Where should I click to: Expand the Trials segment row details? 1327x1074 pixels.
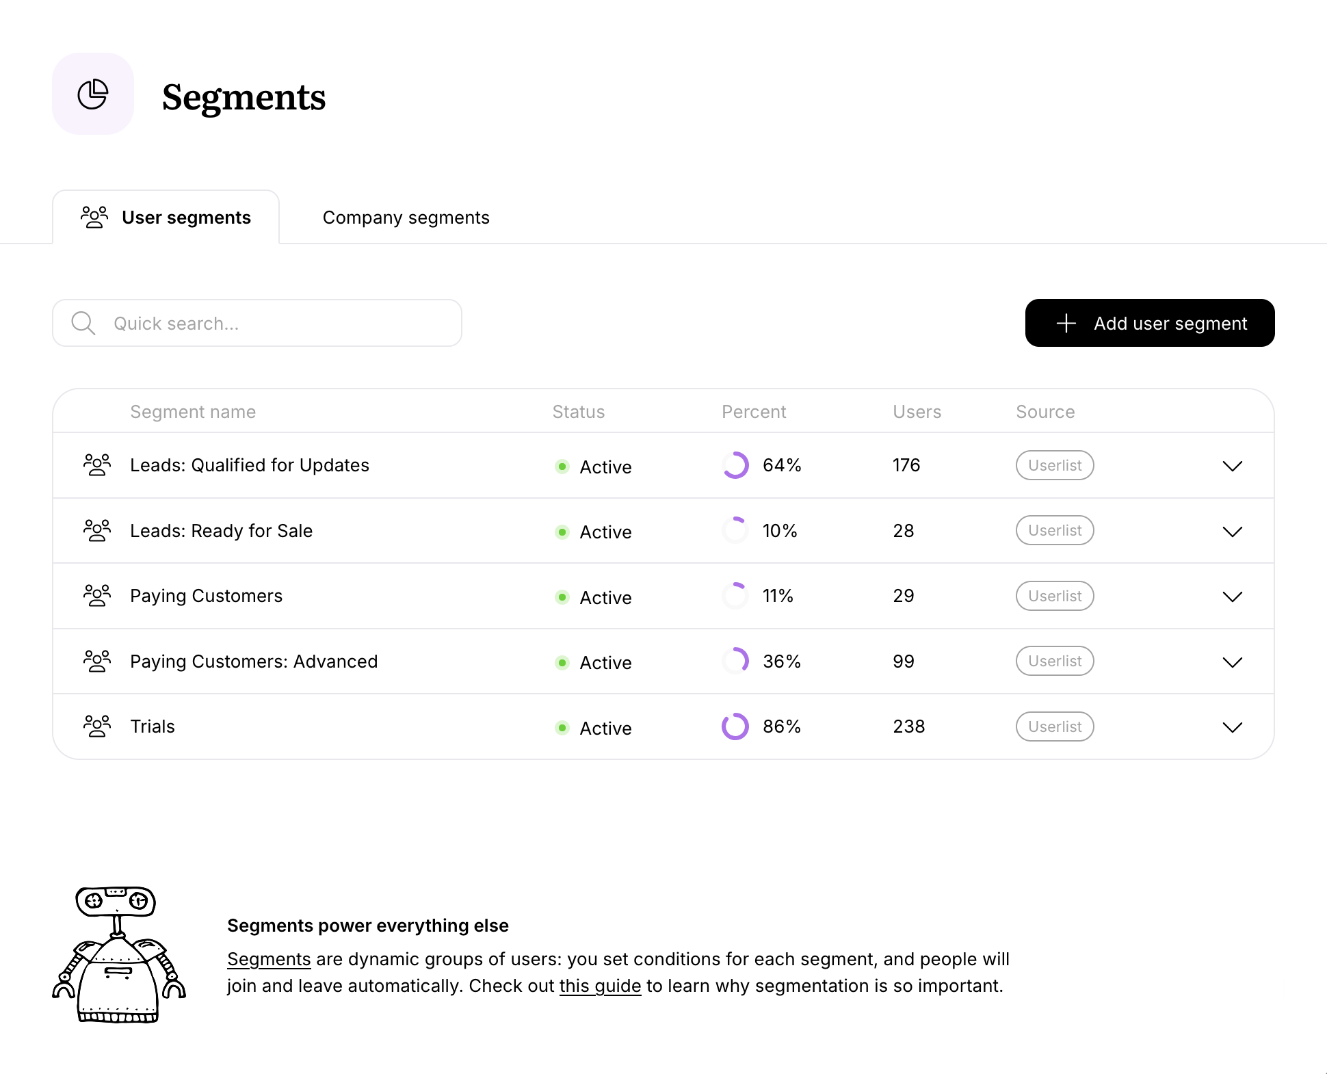(1233, 727)
